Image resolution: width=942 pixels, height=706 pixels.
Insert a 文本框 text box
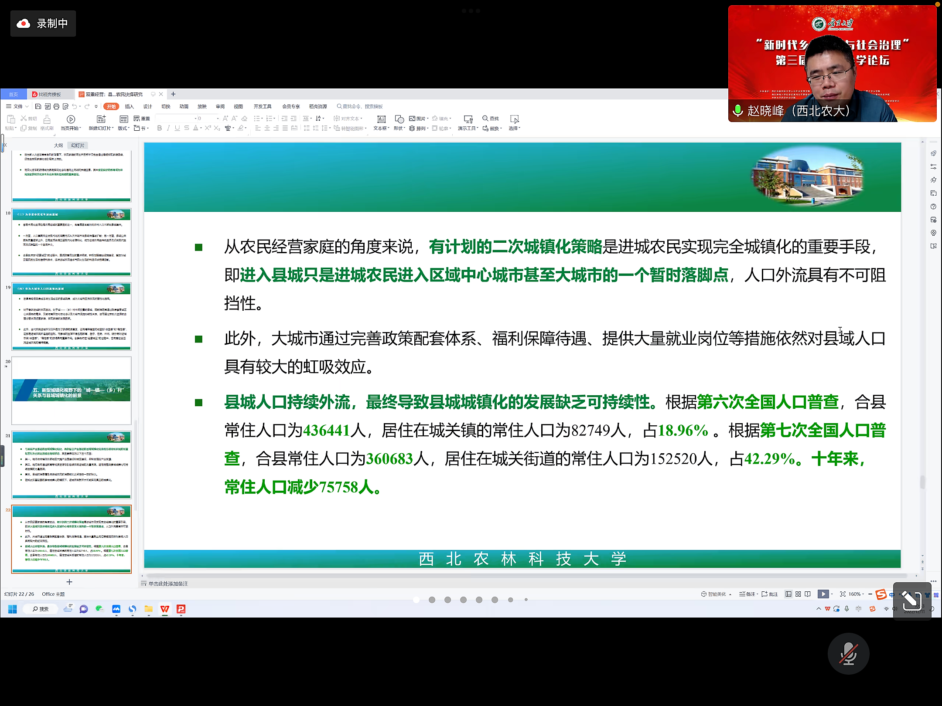381,119
